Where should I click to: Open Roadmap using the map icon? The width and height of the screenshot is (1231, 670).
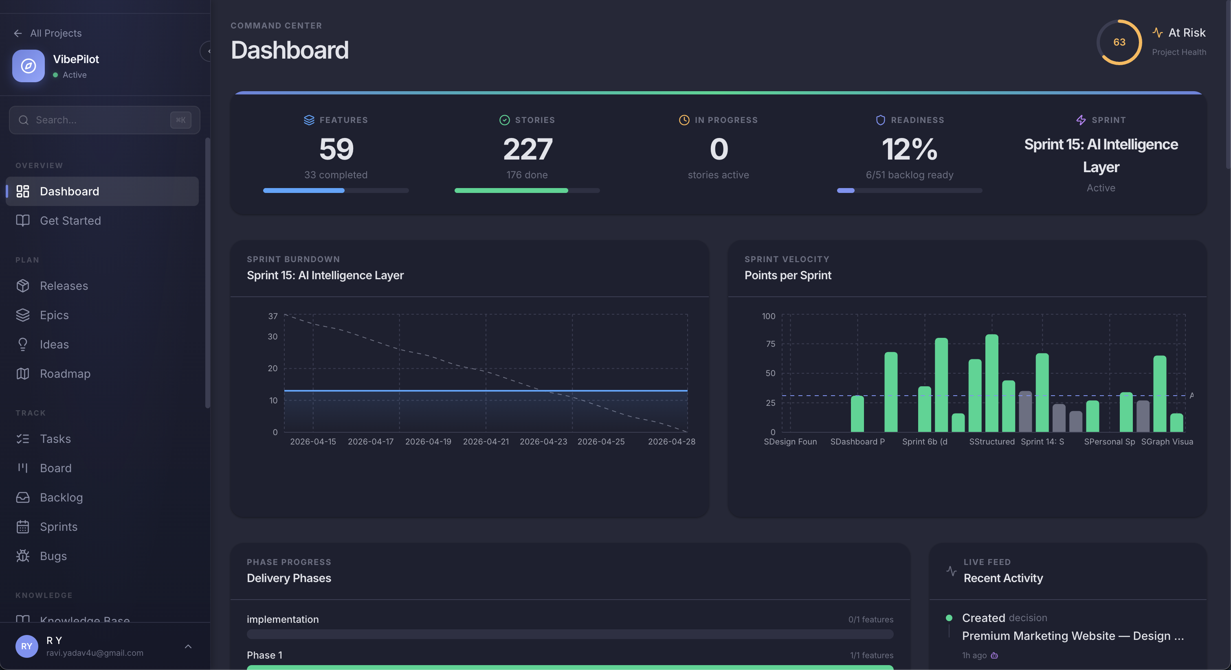23,373
